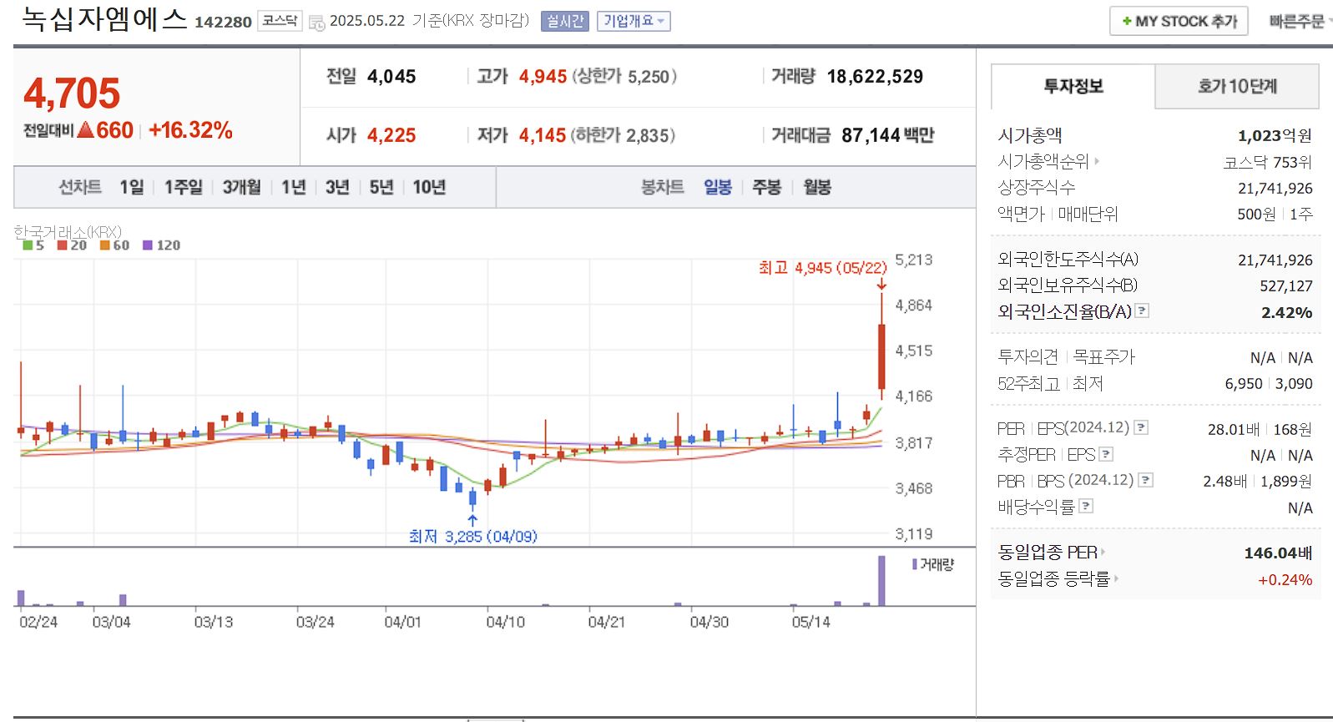1333x722 pixels.
Task: Click the 코스닥 753위 ranking text
Action: pyautogui.click(x=1268, y=162)
